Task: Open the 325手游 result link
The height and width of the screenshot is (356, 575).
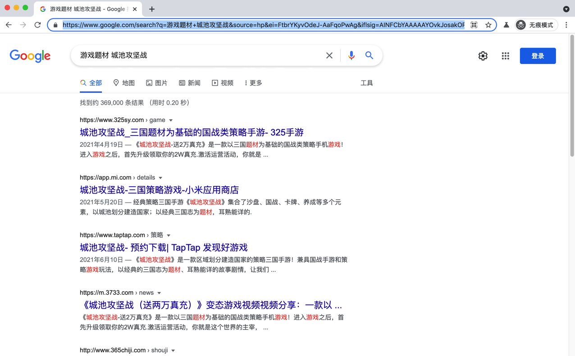Action: [x=192, y=132]
